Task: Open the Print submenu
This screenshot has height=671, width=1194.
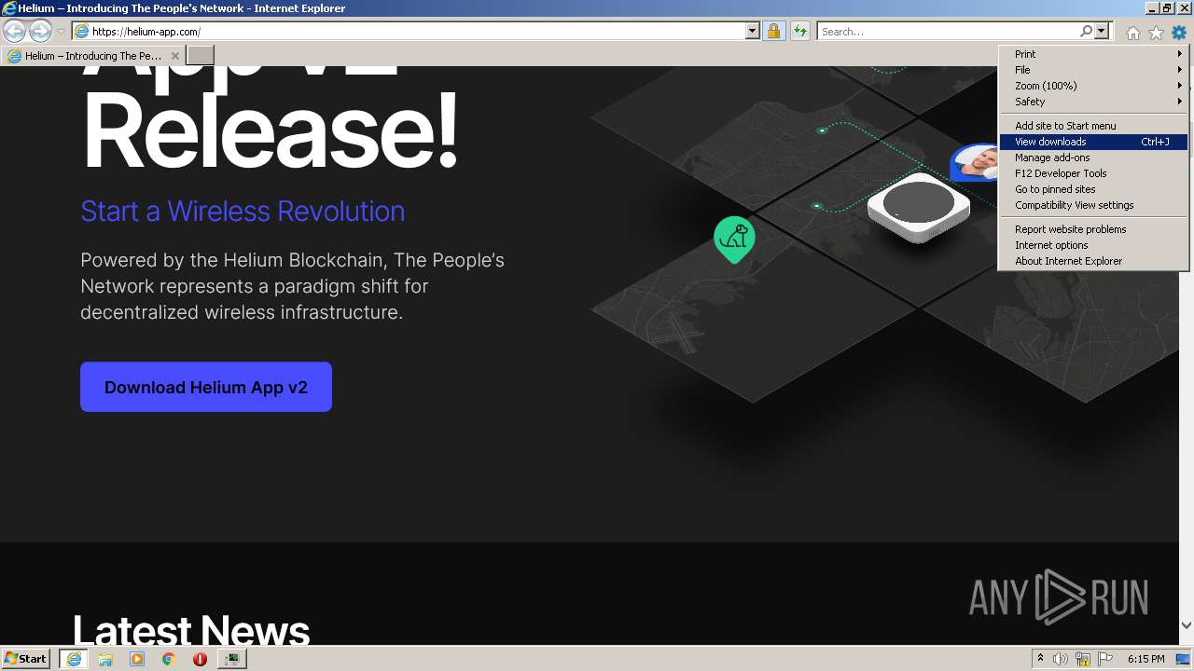Action: pyautogui.click(x=1093, y=54)
